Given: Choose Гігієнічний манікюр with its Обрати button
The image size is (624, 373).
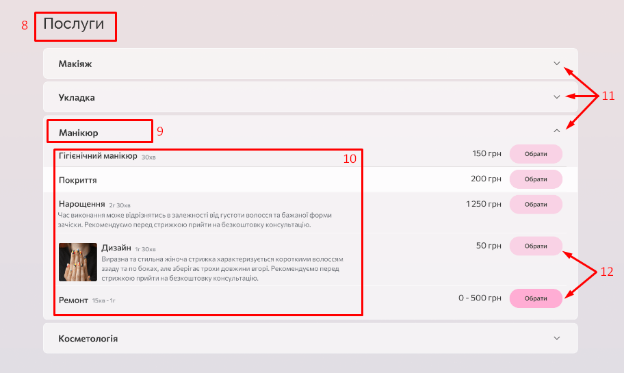Looking at the screenshot, I should point(536,154).
